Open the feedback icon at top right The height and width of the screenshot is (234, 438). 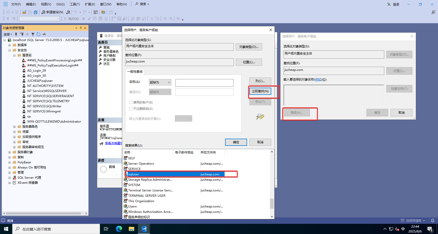tap(433, 12)
